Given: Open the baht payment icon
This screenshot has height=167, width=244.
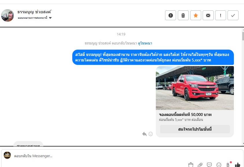Looking at the screenshot, I should (228, 165).
